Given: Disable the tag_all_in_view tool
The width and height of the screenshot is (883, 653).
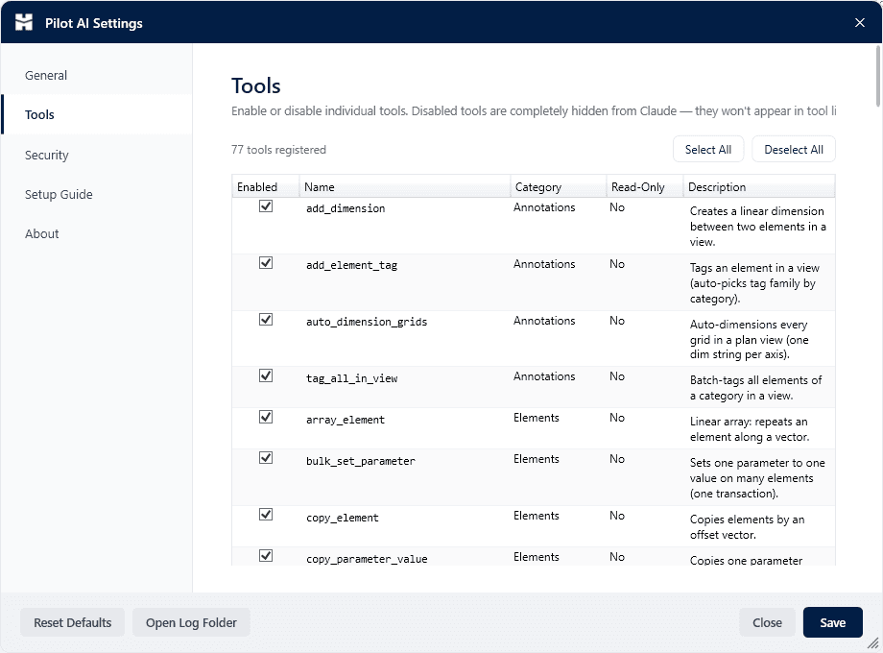Looking at the screenshot, I should (266, 375).
